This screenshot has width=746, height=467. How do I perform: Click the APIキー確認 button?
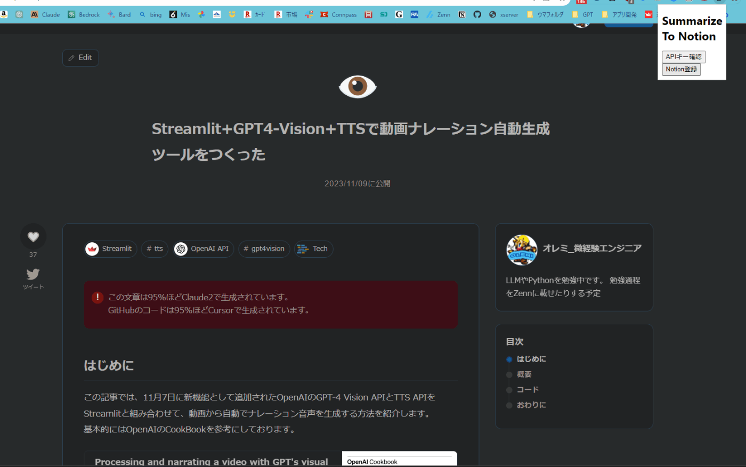coord(684,56)
